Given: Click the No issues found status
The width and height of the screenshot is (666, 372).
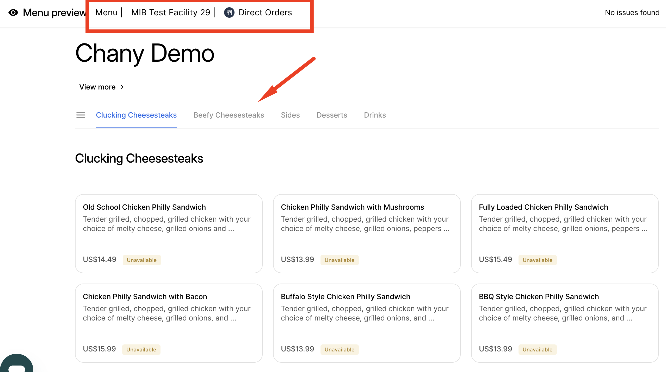Looking at the screenshot, I should pos(632,12).
